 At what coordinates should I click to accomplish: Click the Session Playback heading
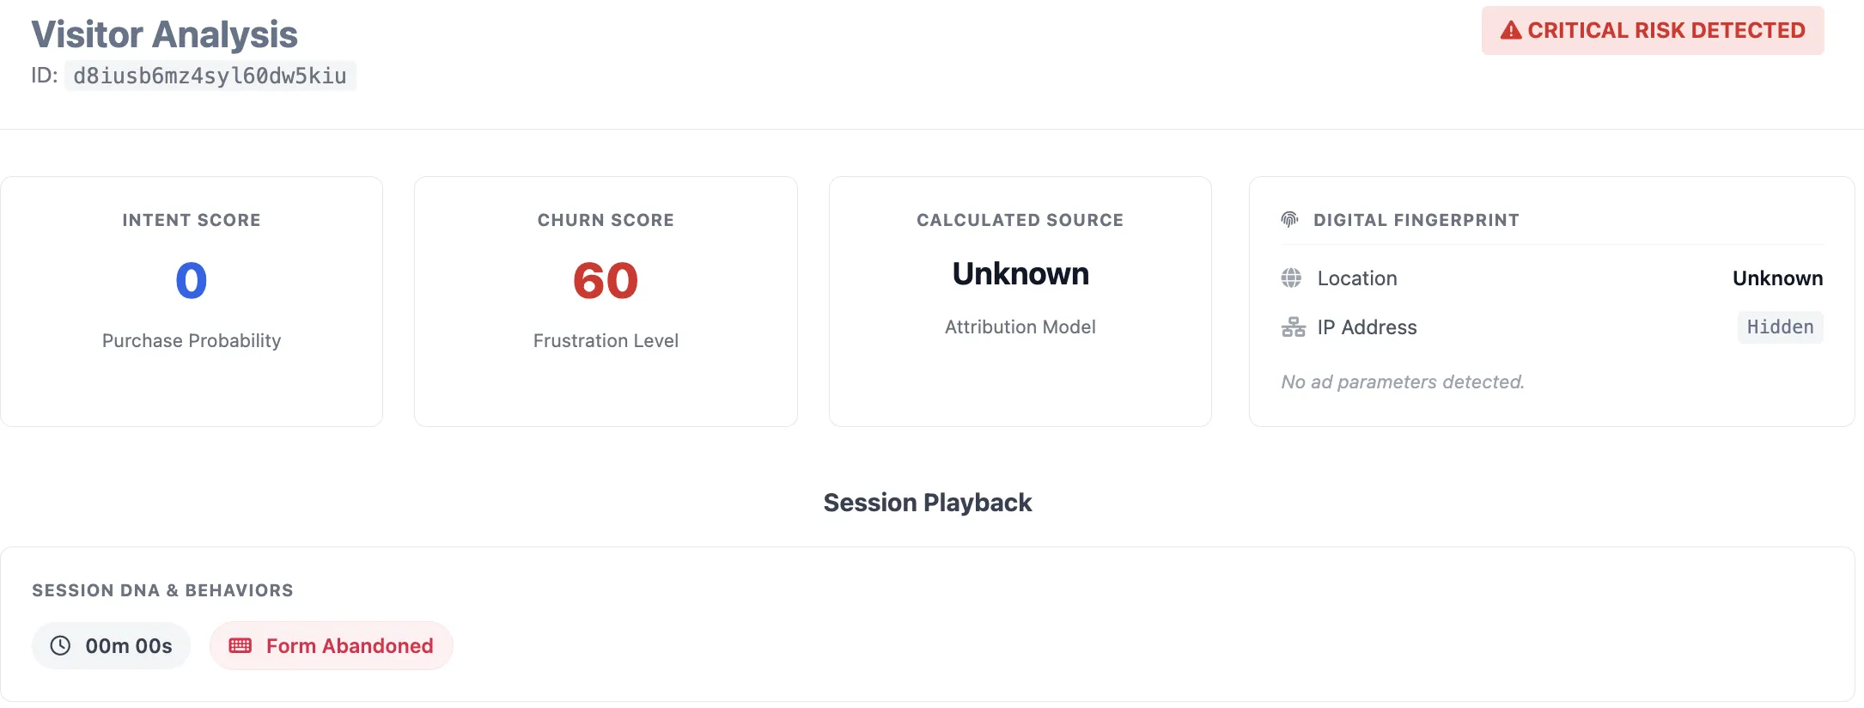(x=928, y=503)
